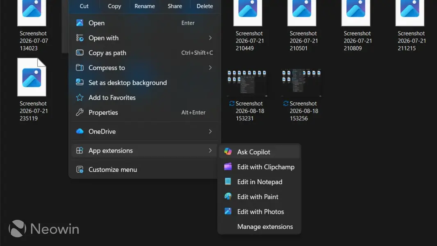Open Properties from context menu

144,112
